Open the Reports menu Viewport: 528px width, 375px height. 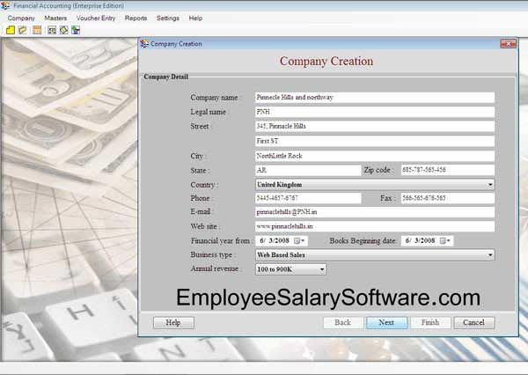click(136, 18)
